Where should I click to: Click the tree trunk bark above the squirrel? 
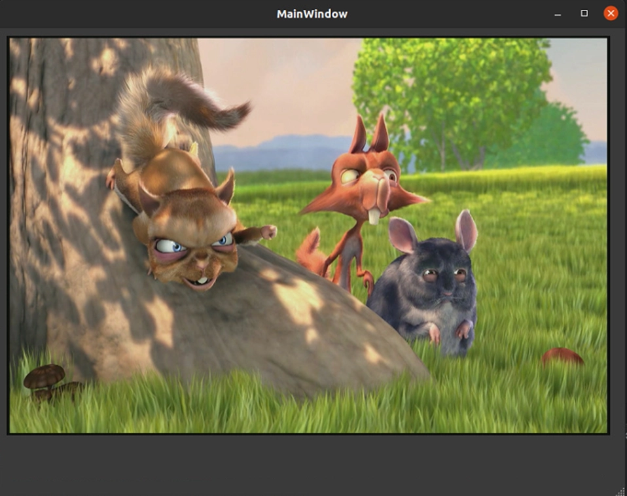coord(85,85)
